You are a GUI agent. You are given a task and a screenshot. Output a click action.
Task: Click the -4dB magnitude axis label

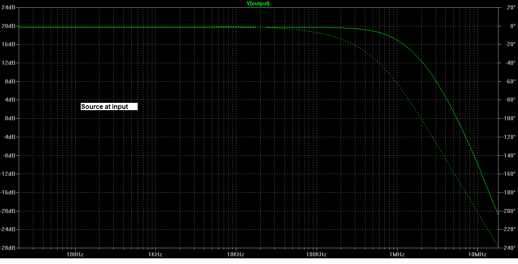[9, 137]
